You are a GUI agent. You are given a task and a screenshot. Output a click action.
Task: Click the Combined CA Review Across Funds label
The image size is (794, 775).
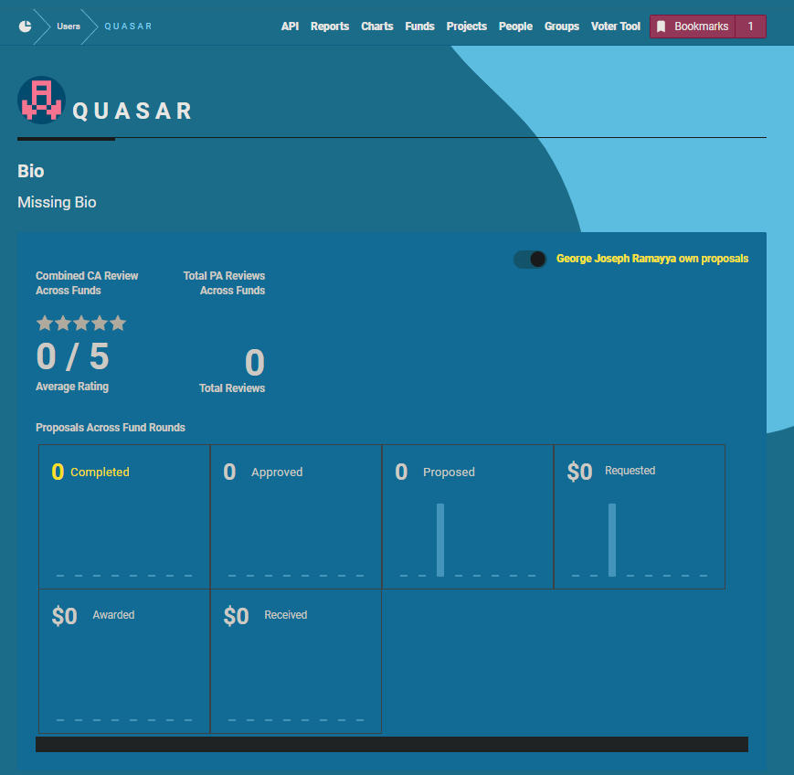(87, 283)
